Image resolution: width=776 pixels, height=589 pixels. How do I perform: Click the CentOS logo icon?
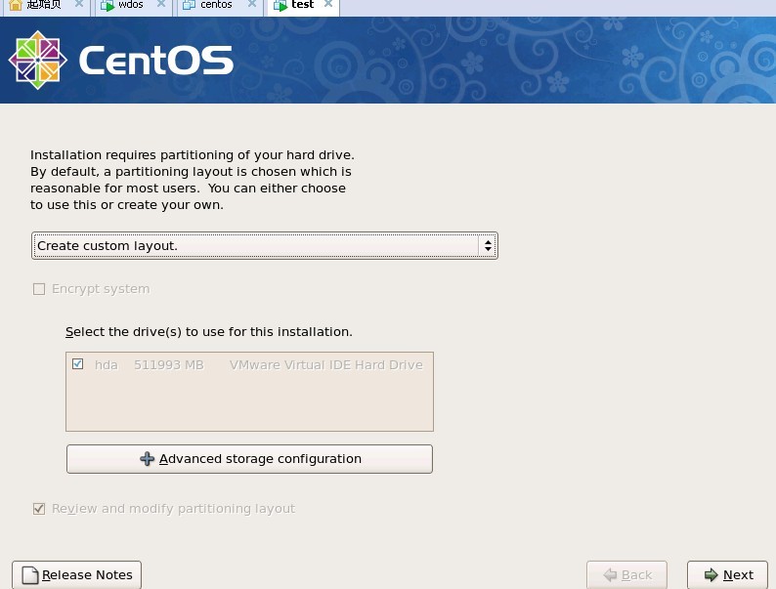(37, 61)
